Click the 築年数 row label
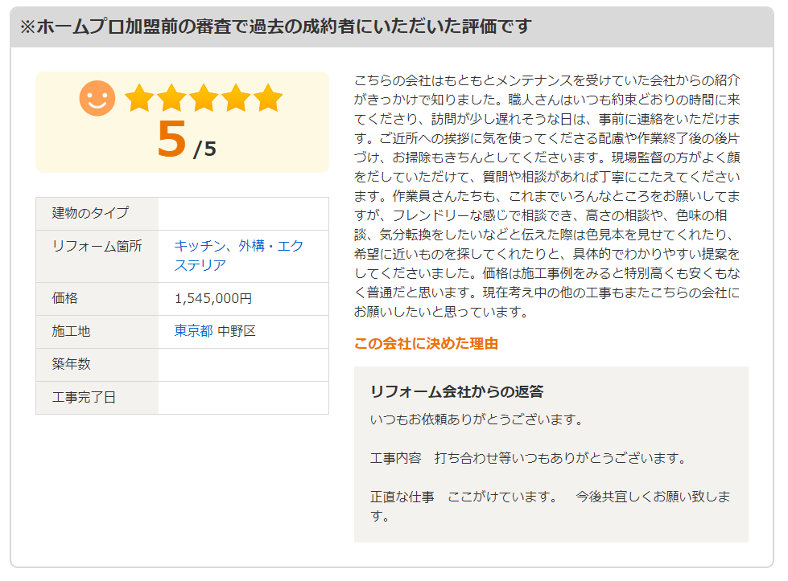 pos(71,364)
